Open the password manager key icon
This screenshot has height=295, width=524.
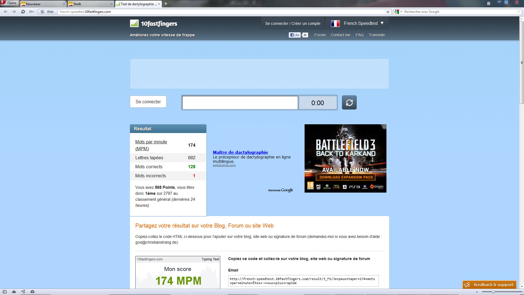click(32, 12)
